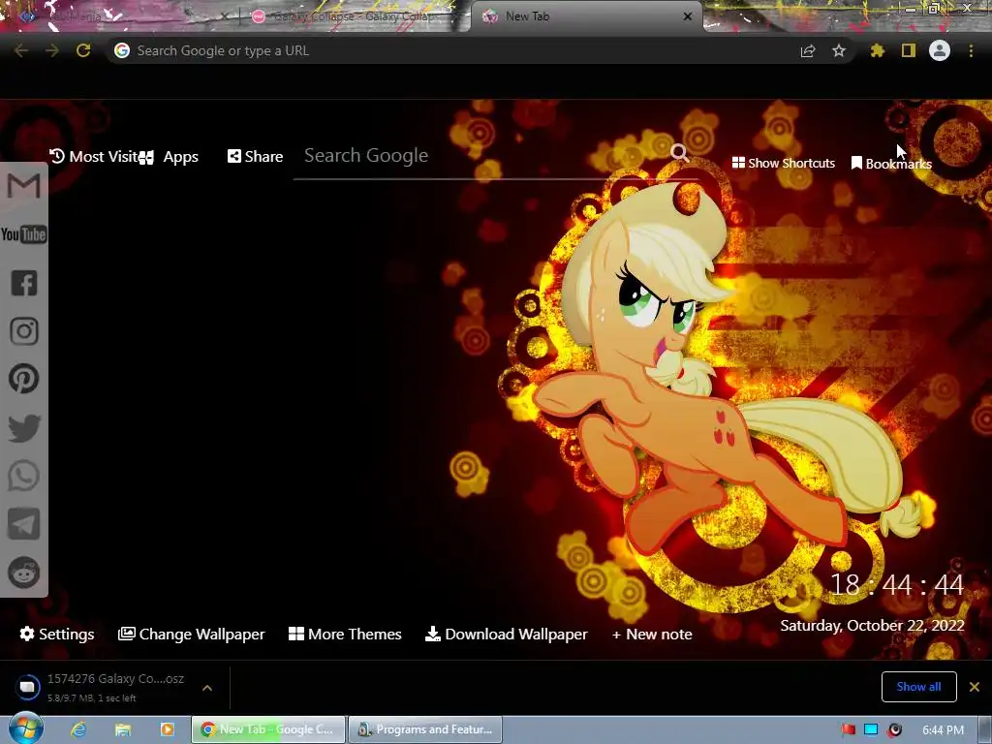Image resolution: width=992 pixels, height=744 pixels.
Task: Launch Internet Explorer from the taskbar
Action: tap(78, 729)
